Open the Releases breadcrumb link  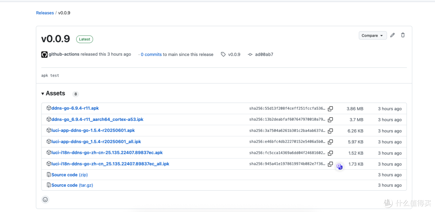tap(45, 13)
